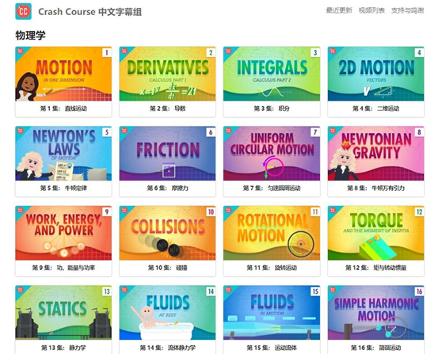
Task: Select the Friction episode 6 thumbnail
Action: 167,154
